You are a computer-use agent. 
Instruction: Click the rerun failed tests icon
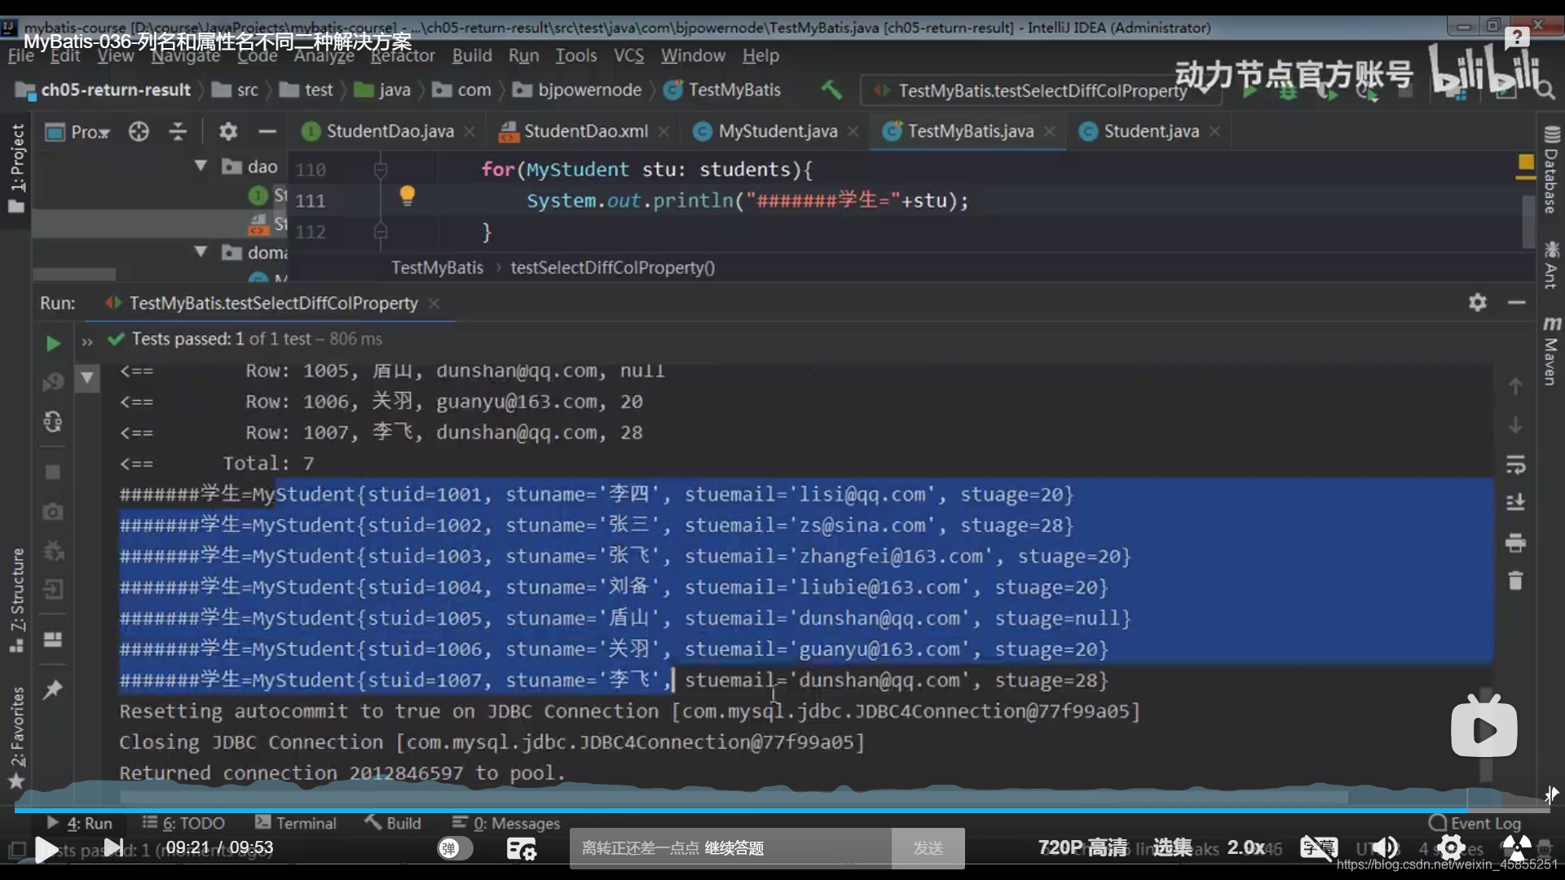pos(53,382)
